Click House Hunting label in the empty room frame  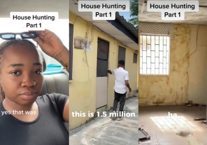(x=172, y=10)
